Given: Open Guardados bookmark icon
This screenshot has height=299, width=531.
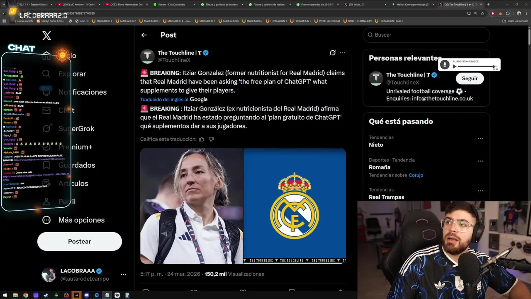Looking at the screenshot, I should coord(46,165).
